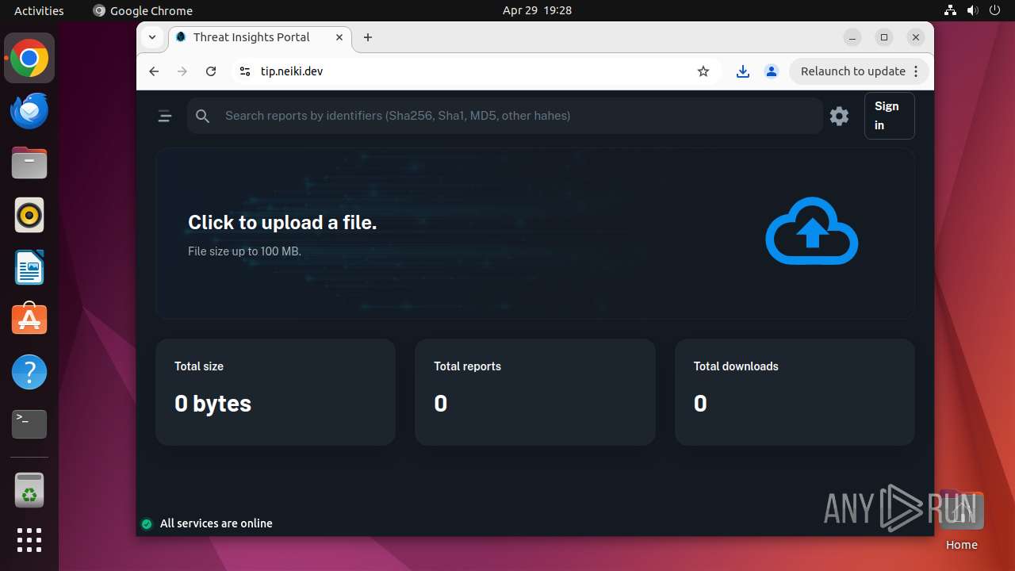Focus the report search field
This screenshot has height=571, width=1015.
coord(505,116)
